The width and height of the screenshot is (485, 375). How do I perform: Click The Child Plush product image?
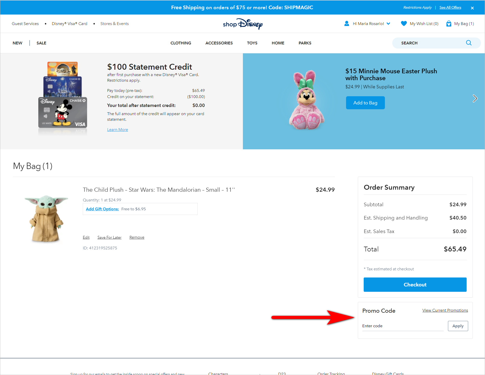(x=46, y=219)
